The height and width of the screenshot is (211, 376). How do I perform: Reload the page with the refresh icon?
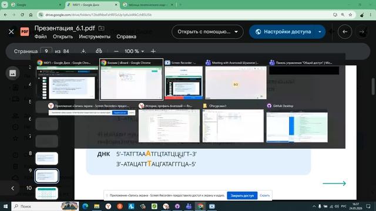(22, 15)
